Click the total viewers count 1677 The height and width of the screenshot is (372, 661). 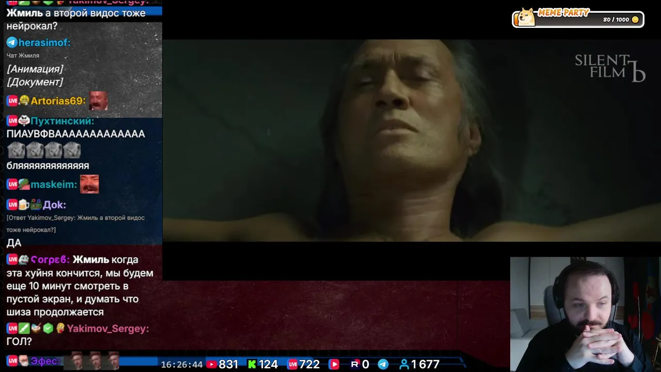click(x=426, y=364)
